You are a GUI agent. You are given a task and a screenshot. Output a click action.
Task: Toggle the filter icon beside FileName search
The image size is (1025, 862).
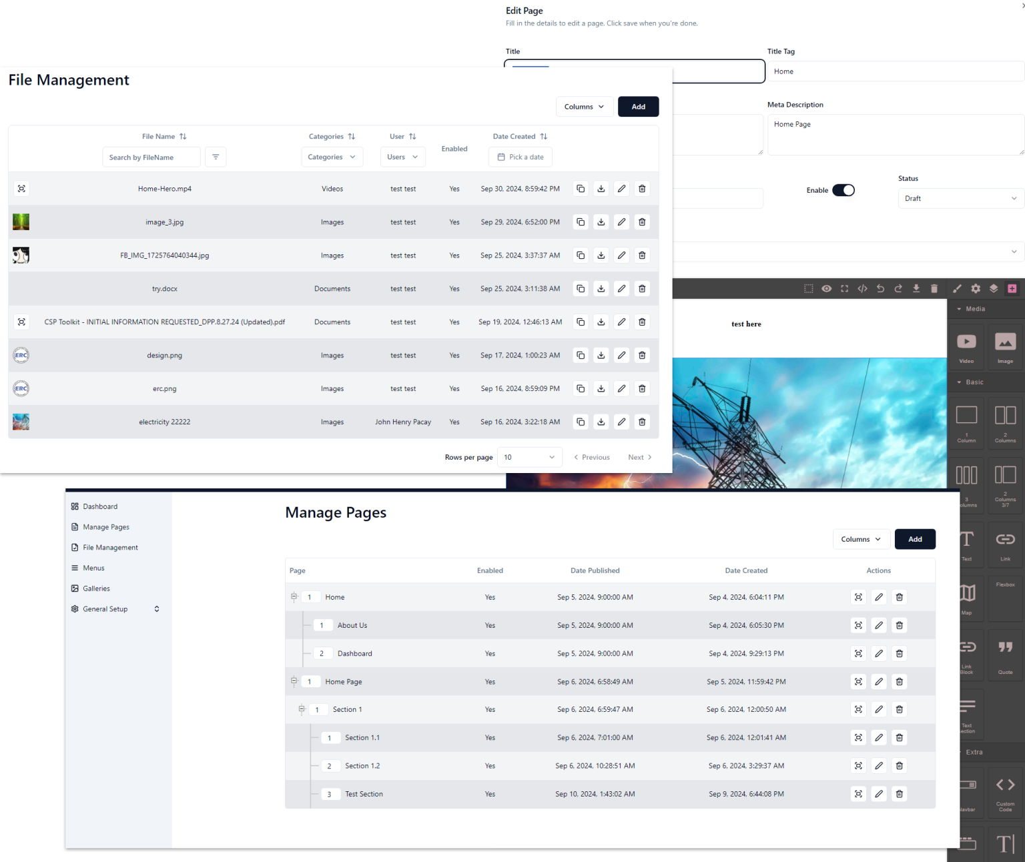[216, 157]
